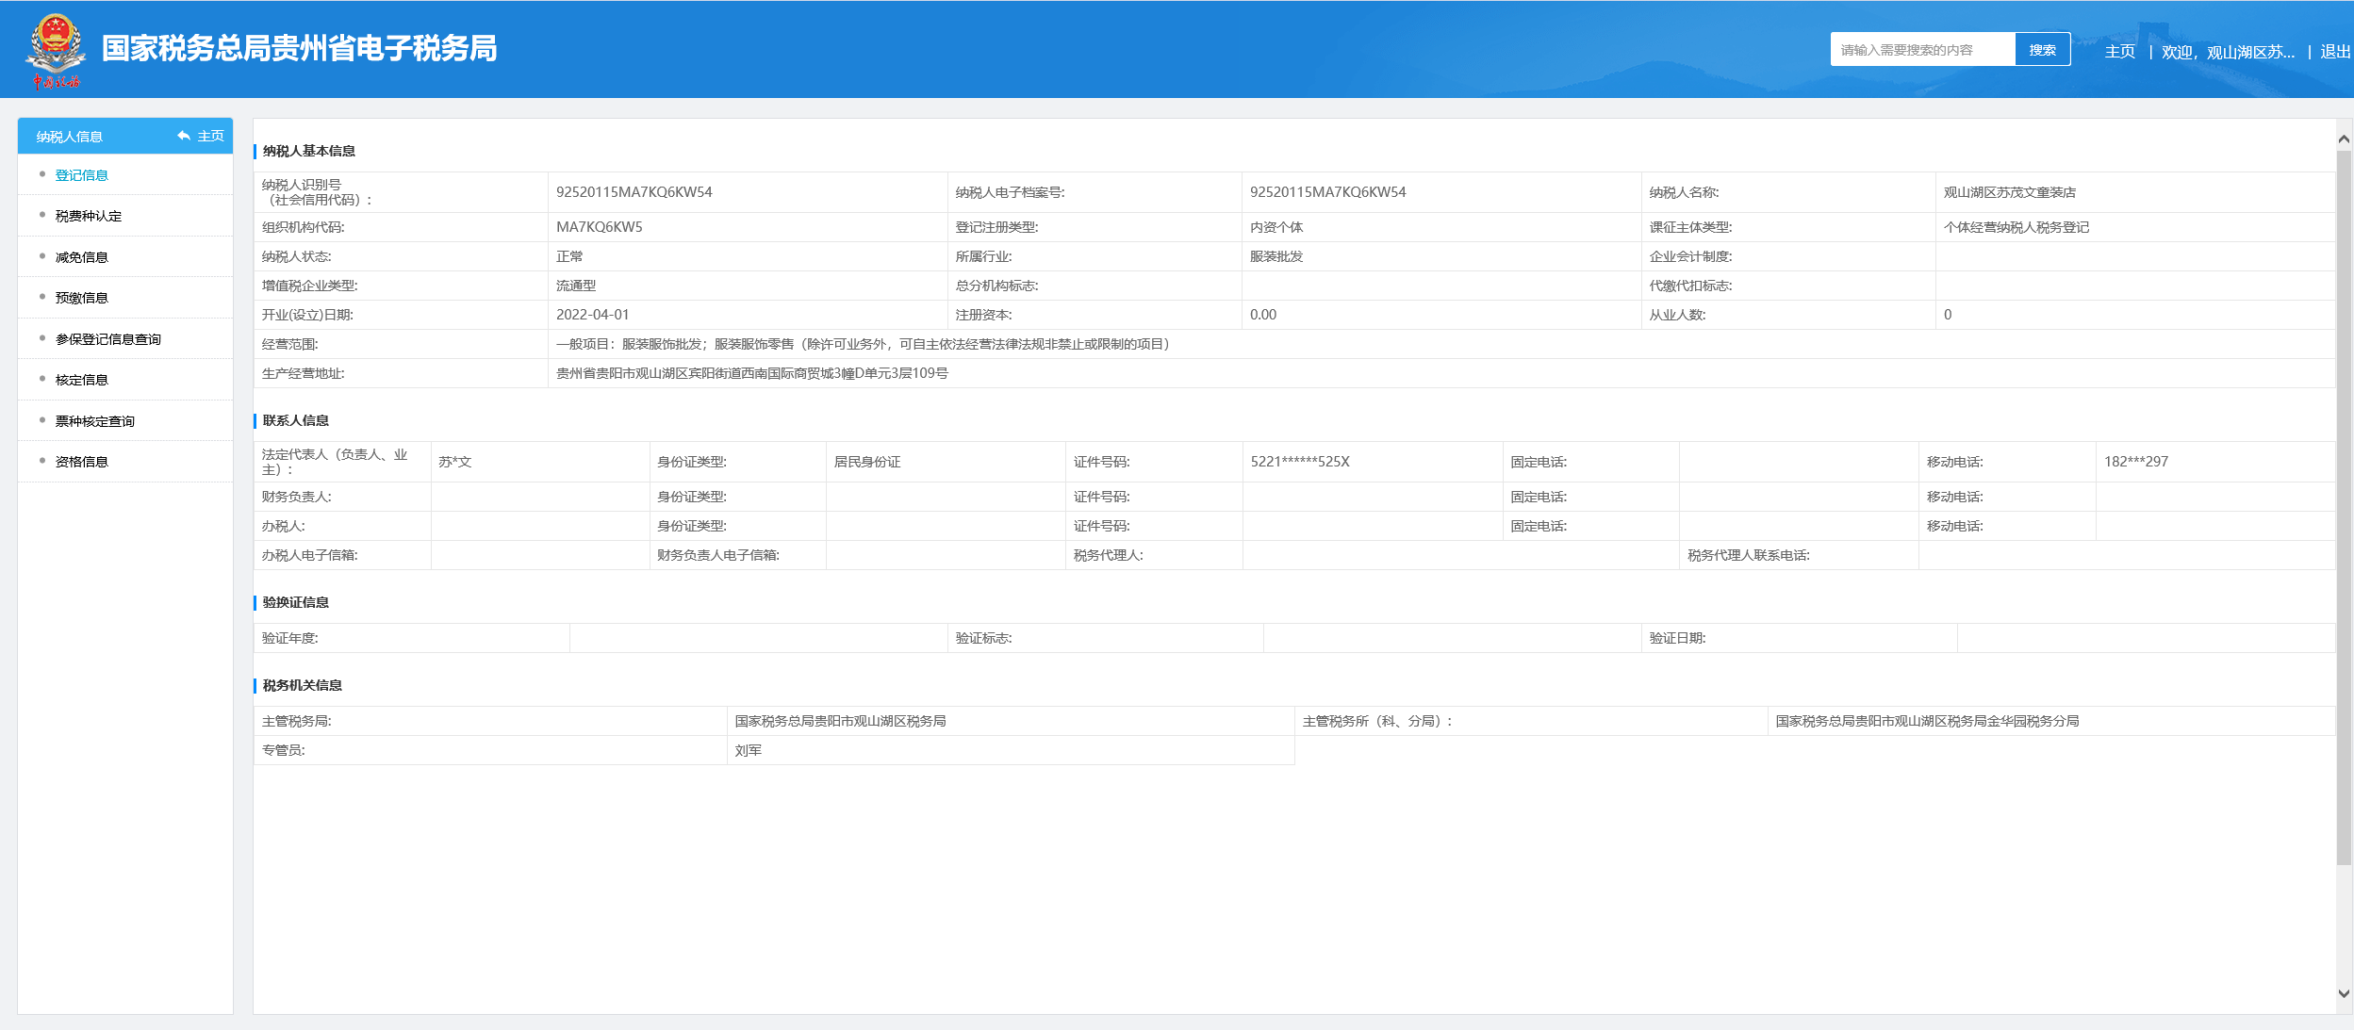Click the site title 国家税务总局贵州省电子税务局
2354x1030 pixels.
300,49
